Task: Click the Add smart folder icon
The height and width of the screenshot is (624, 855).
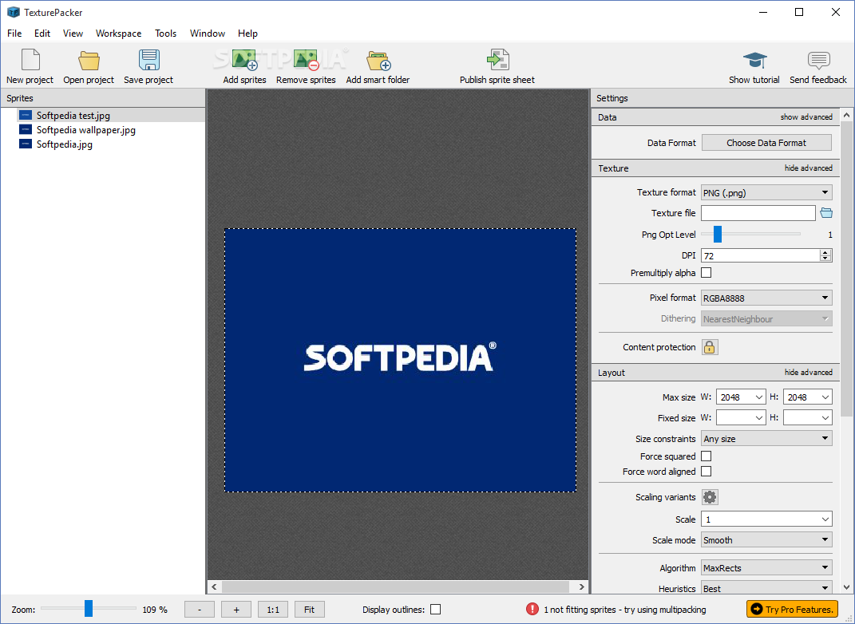Action: tap(378, 61)
